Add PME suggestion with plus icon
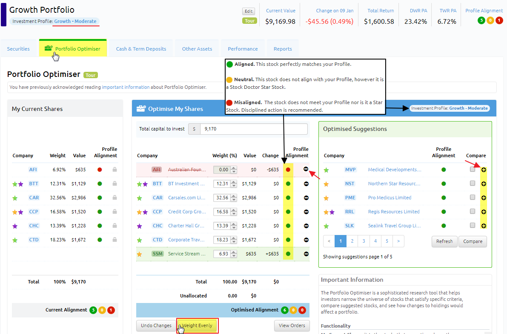Screen dimensions: 507x334 (484, 198)
